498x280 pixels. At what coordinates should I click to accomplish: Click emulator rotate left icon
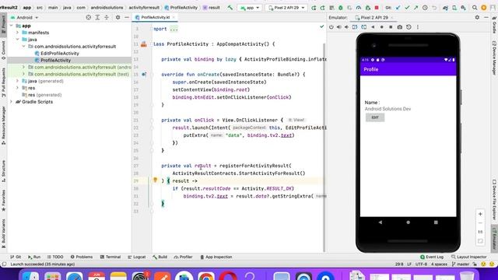(x=355, y=27)
